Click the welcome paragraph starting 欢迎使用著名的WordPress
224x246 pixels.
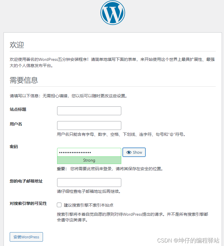pos(112,62)
